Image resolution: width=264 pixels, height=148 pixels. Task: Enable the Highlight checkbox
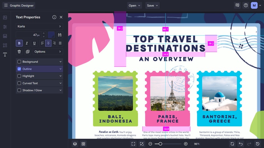(19, 76)
